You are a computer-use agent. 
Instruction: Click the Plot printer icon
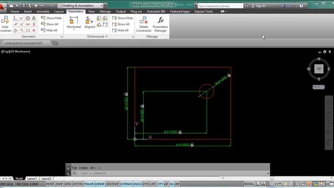coord(36,6)
